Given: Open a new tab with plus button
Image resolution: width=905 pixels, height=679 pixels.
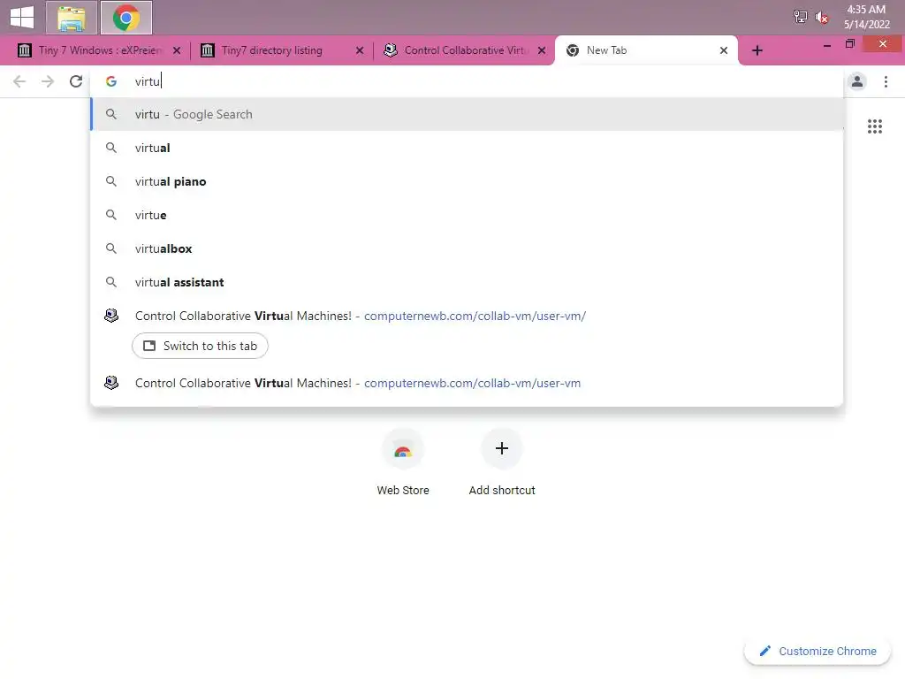Looking at the screenshot, I should pos(757,50).
